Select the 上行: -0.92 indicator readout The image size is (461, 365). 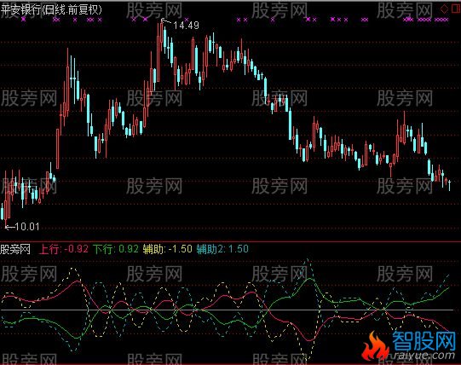pos(64,249)
